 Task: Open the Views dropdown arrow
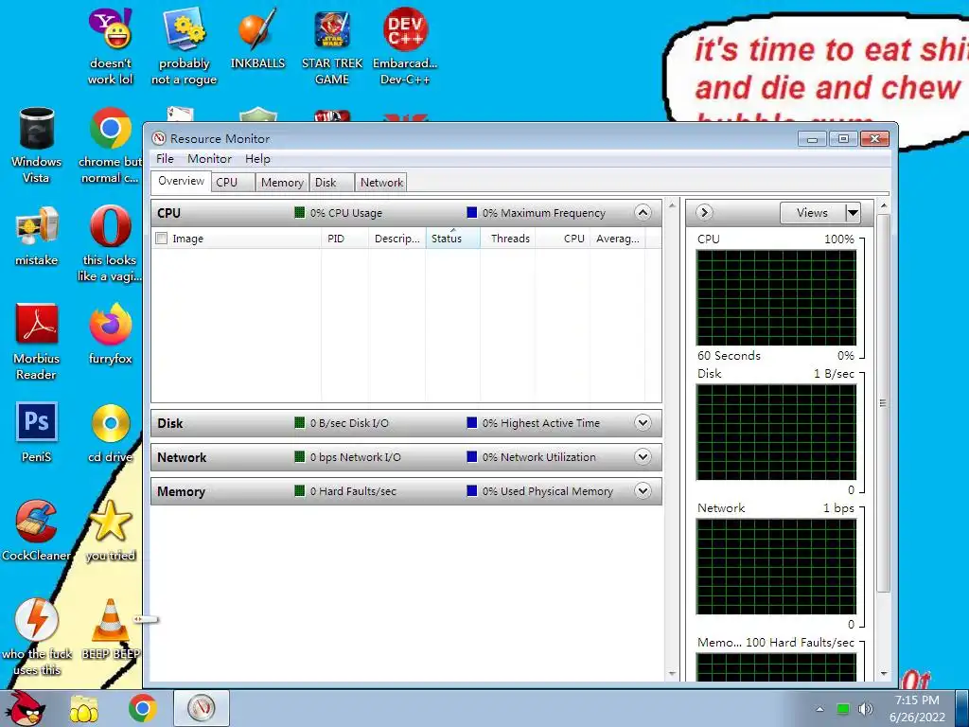[853, 213]
